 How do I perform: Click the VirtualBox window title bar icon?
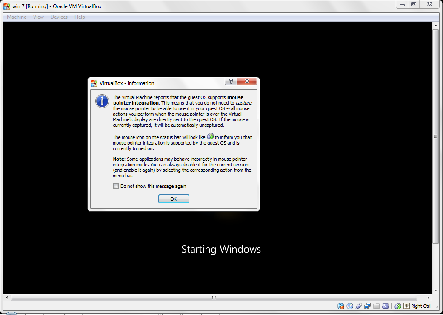7,6
